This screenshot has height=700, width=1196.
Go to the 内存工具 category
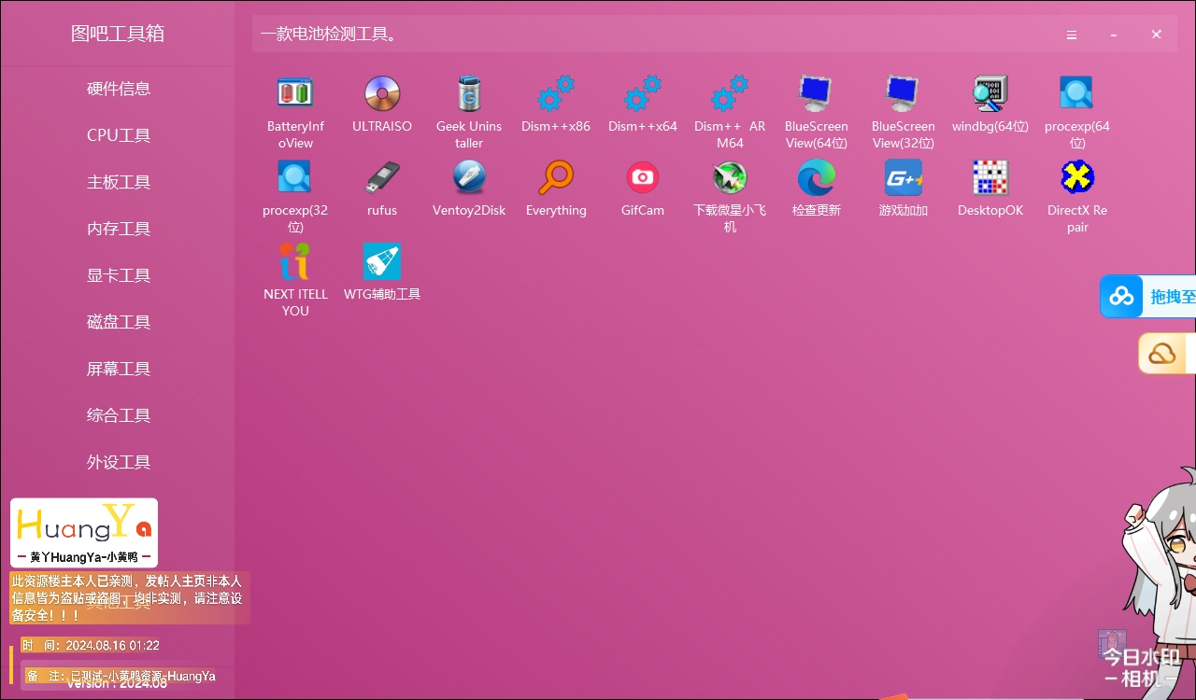tap(119, 229)
